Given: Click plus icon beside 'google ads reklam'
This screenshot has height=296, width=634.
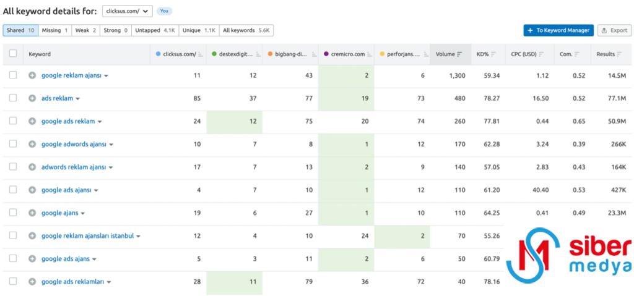Looking at the screenshot, I should 32,121.
